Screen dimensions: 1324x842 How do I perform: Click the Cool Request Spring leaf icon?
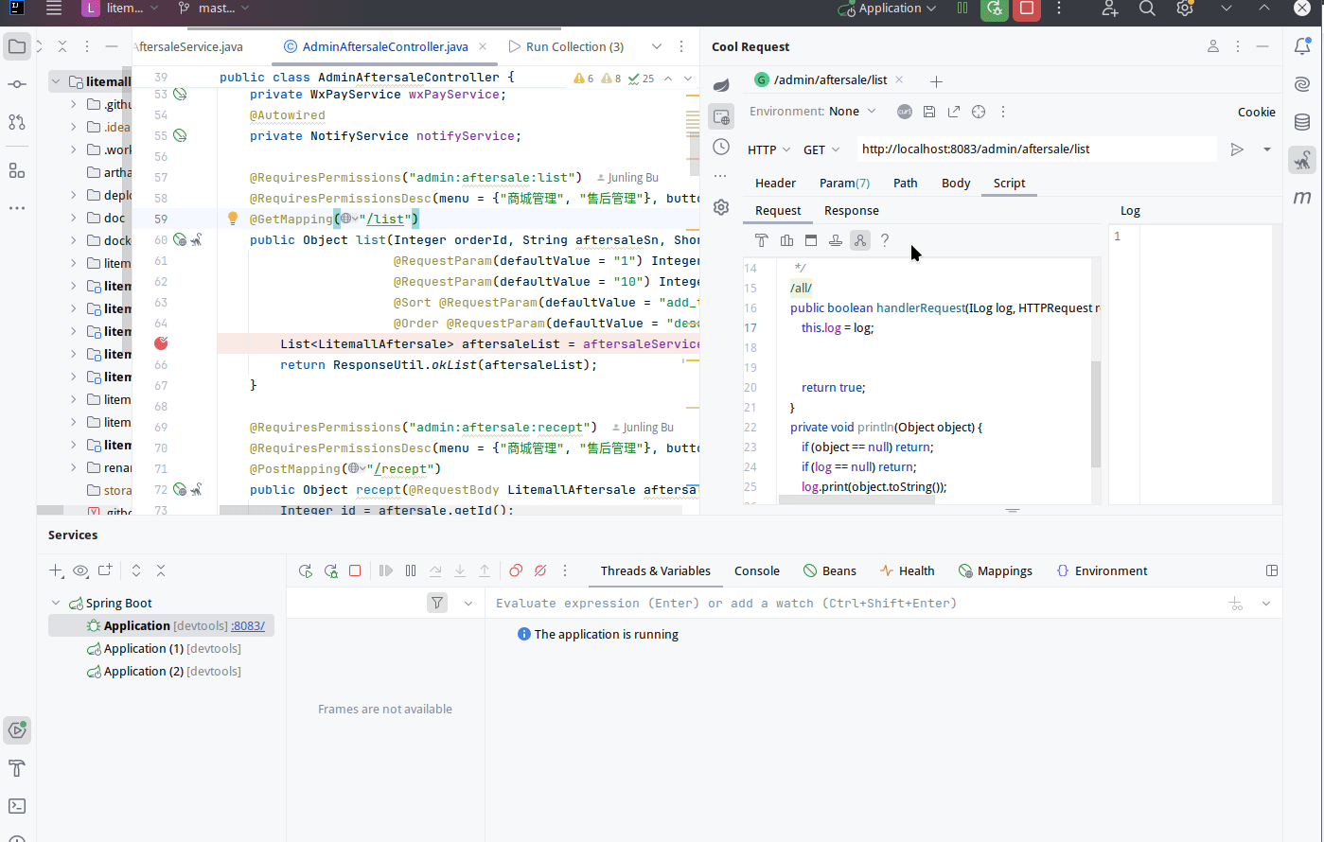721,84
